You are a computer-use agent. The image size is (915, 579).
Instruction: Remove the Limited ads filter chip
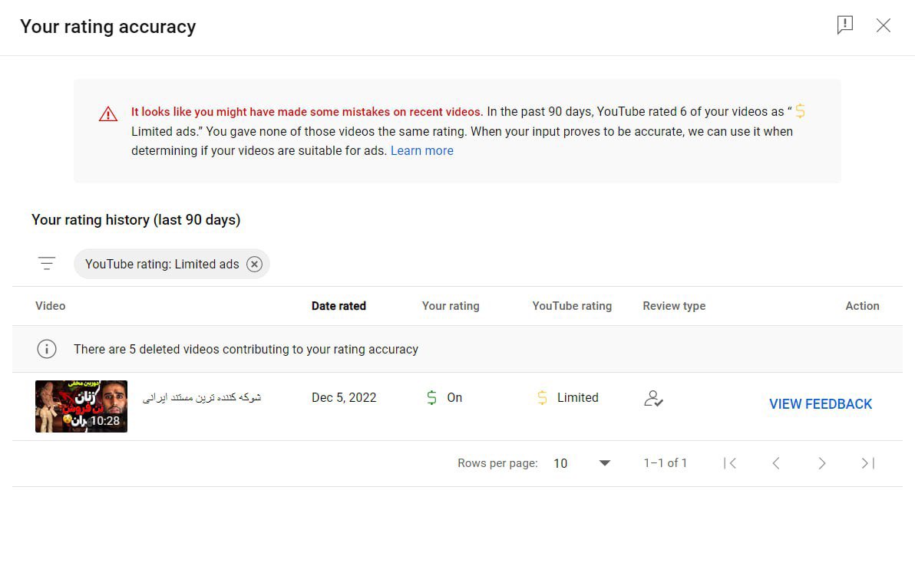(x=254, y=264)
